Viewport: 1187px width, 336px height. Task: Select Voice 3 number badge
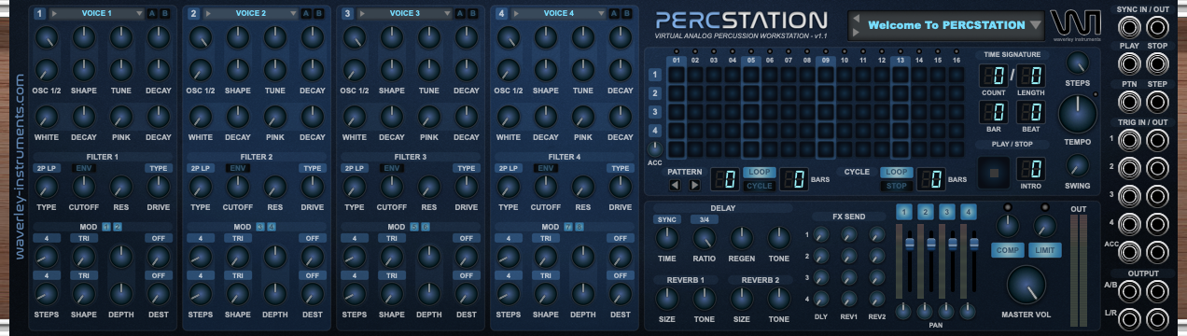(347, 14)
